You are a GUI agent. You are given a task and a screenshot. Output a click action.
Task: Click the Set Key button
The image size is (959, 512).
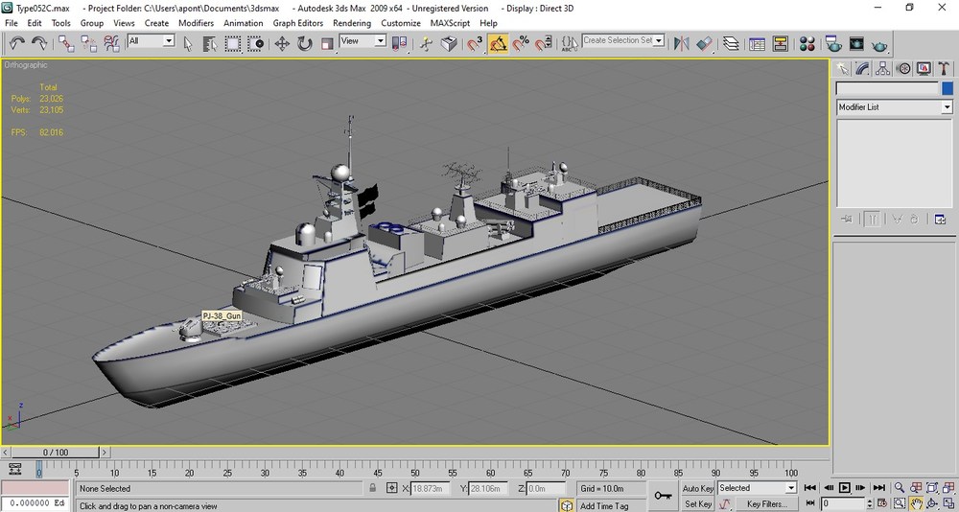click(x=698, y=504)
